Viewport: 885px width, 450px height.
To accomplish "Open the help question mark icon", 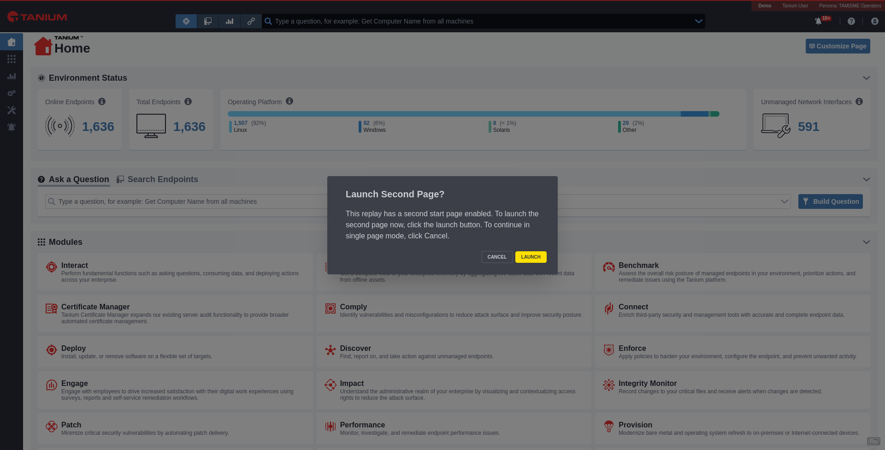I will click(851, 21).
